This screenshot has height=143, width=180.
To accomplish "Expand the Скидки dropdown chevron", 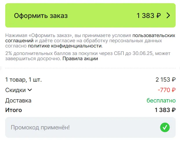I will (x=30, y=90).
